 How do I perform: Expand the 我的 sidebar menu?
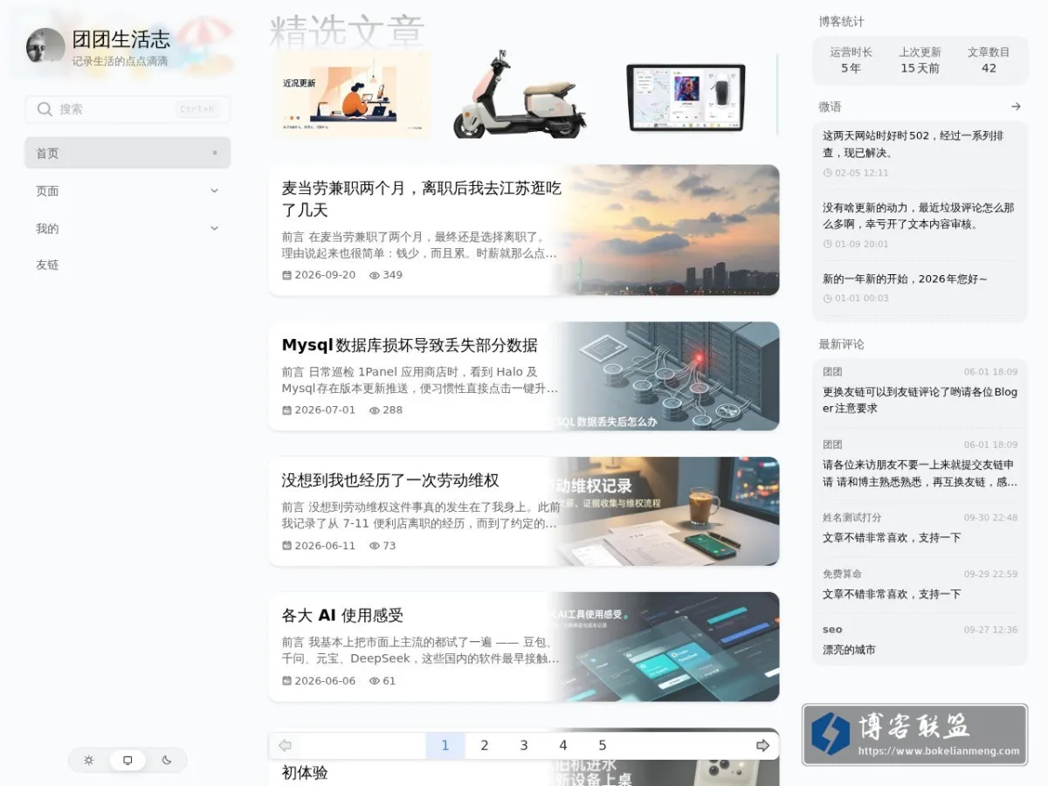pyautogui.click(x=128, y=228)
